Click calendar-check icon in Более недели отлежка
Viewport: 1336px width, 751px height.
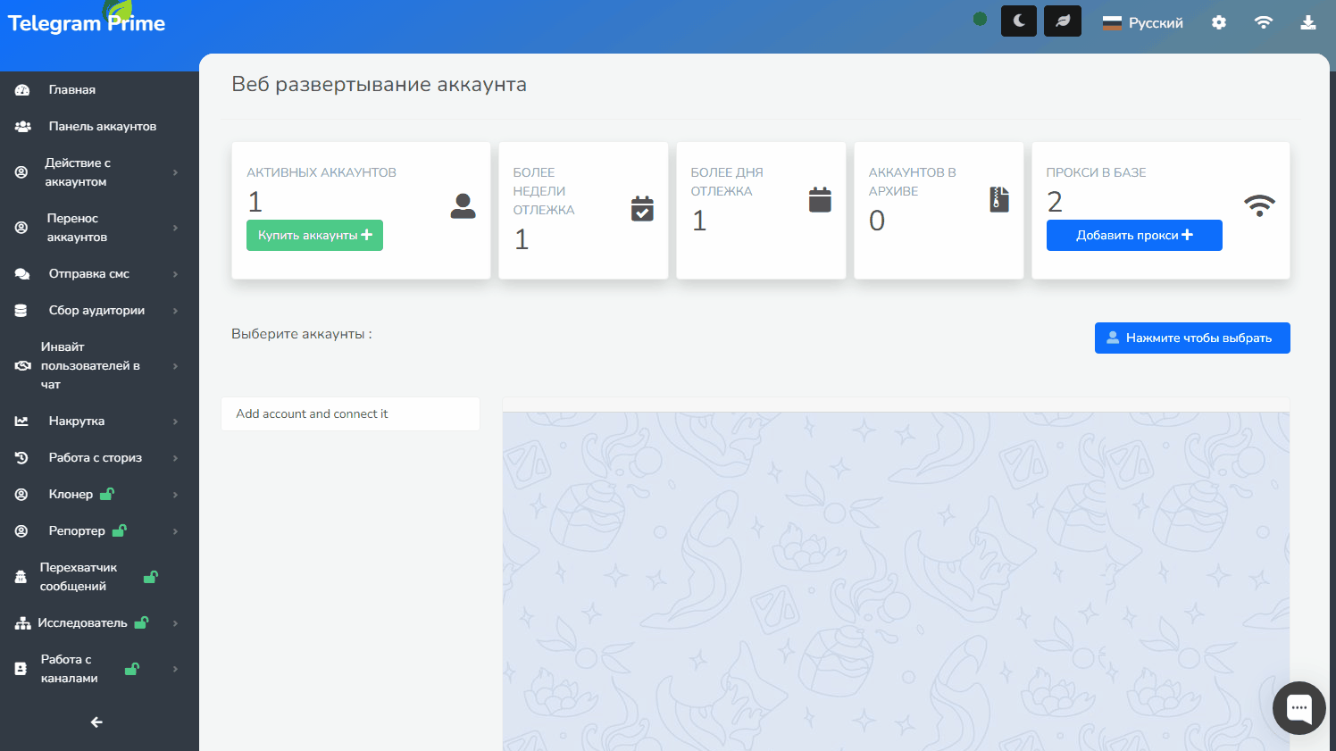642,208
